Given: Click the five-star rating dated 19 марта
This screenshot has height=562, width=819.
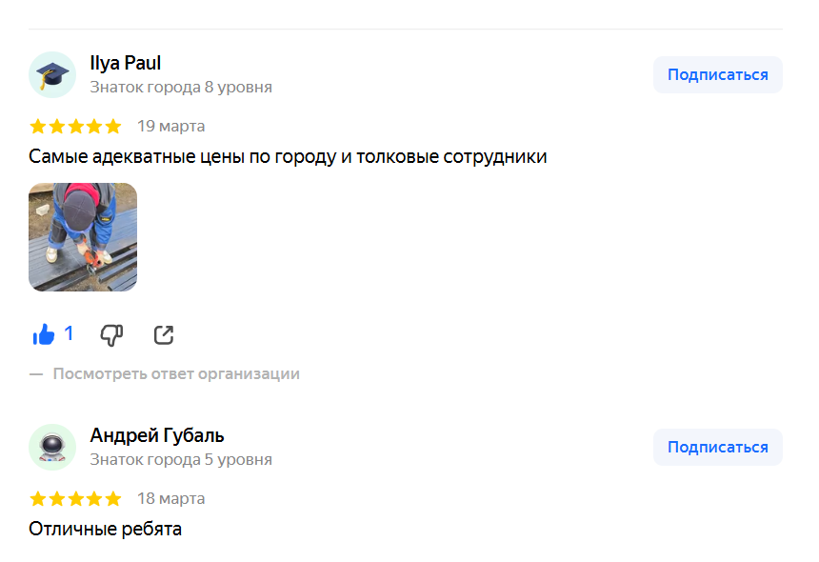Looking at the screenshot, I should point(75,127).
